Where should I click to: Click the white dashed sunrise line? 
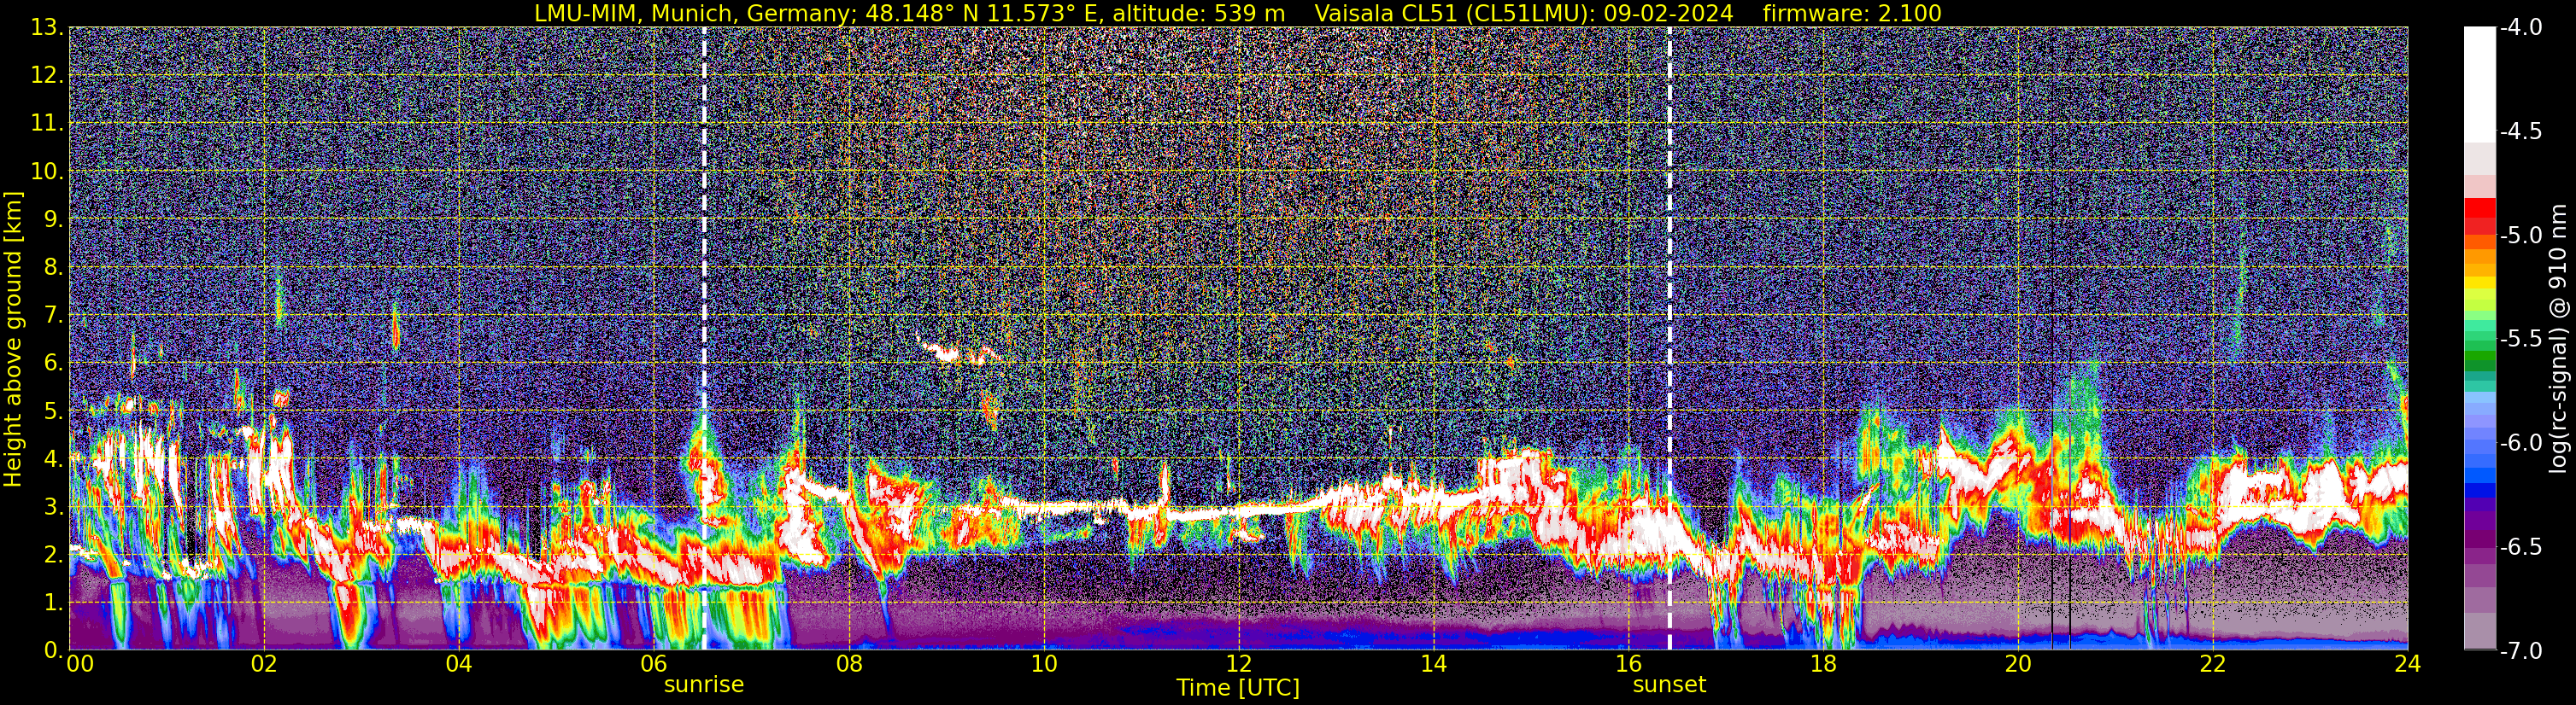point(704,339)
